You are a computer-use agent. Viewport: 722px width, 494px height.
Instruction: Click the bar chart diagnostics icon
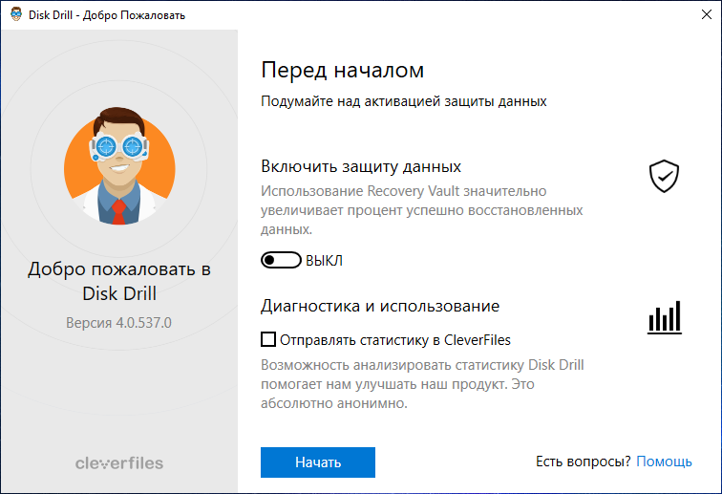(665, 317)
